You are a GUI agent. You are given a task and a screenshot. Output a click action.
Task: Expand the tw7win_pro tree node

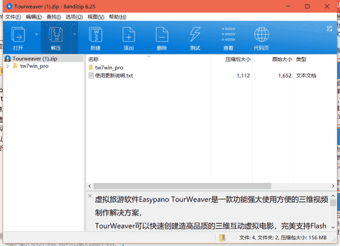coord(8,66)
